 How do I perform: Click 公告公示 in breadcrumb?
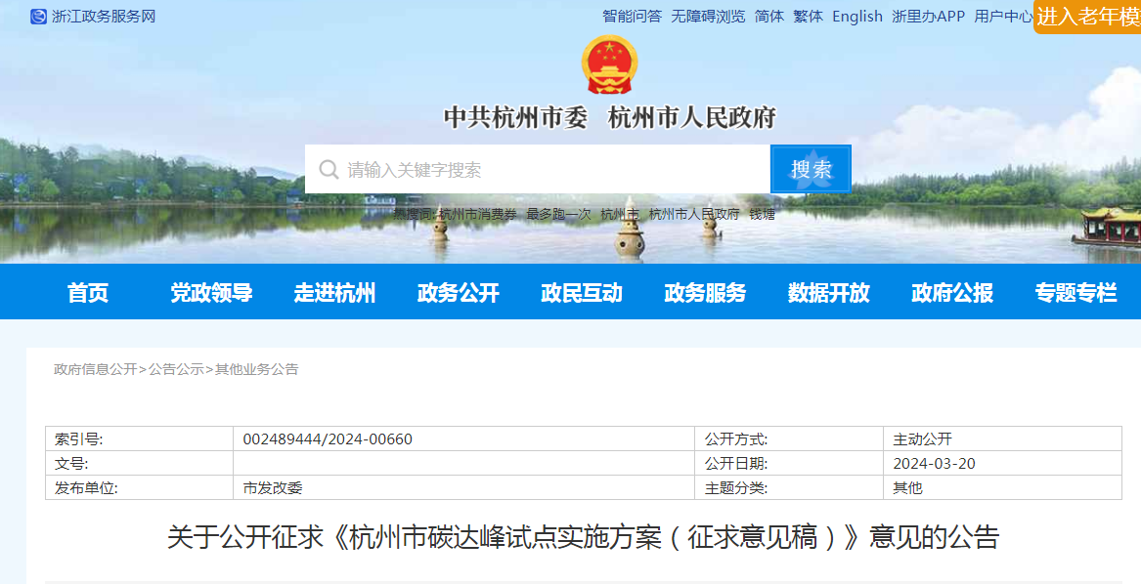click(x=176, y=369)
